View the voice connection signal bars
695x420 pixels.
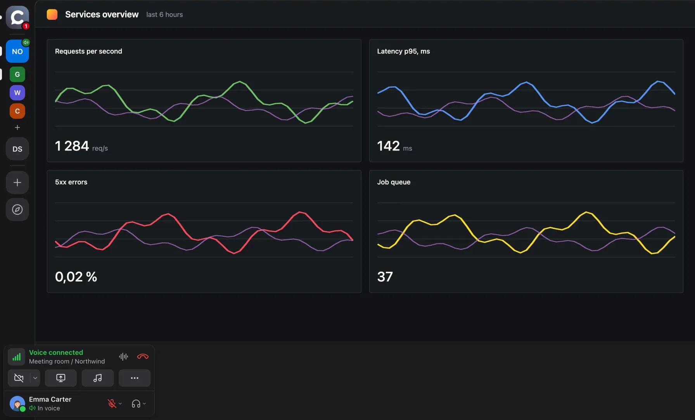tap(17, 357)
